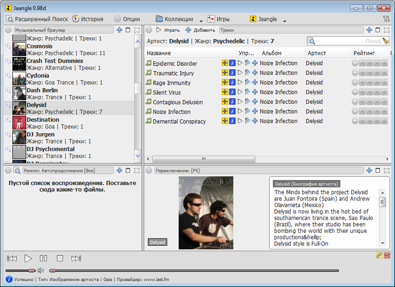The width and height of the screenshot is (395, 287).
Task: Click the Переключение: [F5] button
Action: (259, 170)
